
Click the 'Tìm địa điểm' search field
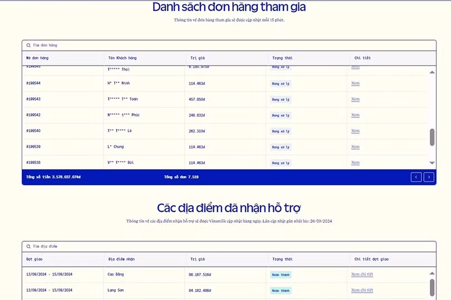click(x=223, y=246)
